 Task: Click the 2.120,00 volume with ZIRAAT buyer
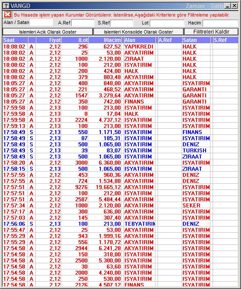(105, 59)
